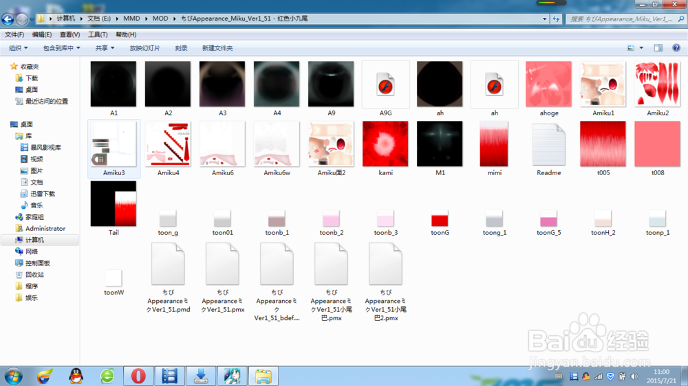Select the A9G Flash file icon
The image size is (688, 386).
(385, 84)
